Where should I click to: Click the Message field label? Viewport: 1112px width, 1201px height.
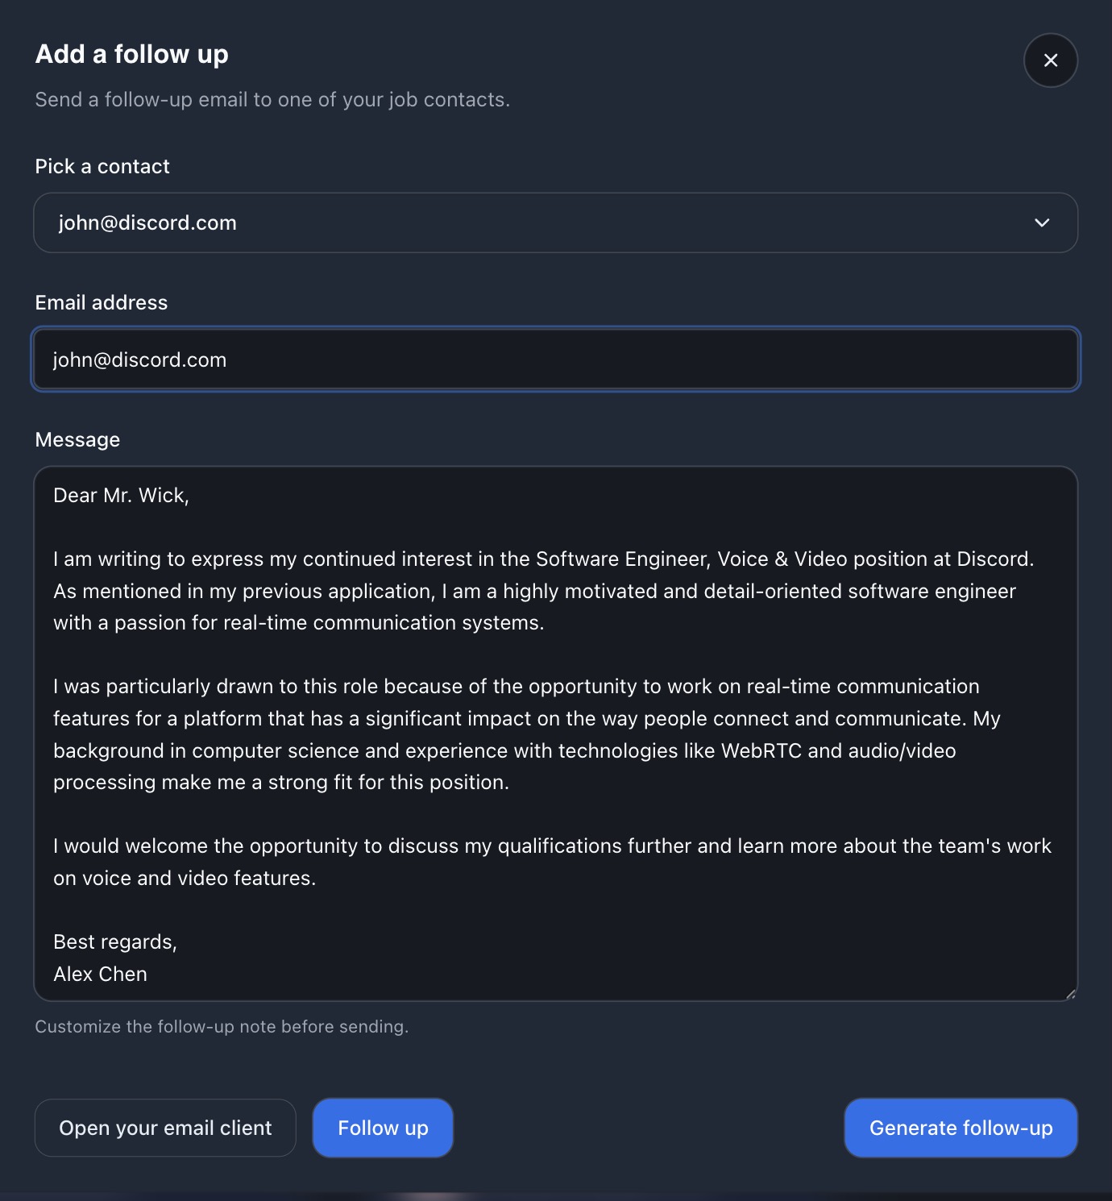point(77,440)
